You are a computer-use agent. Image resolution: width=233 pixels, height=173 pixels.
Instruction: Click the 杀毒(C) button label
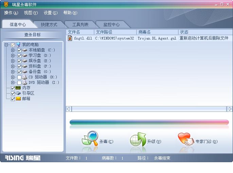[106, 142]
